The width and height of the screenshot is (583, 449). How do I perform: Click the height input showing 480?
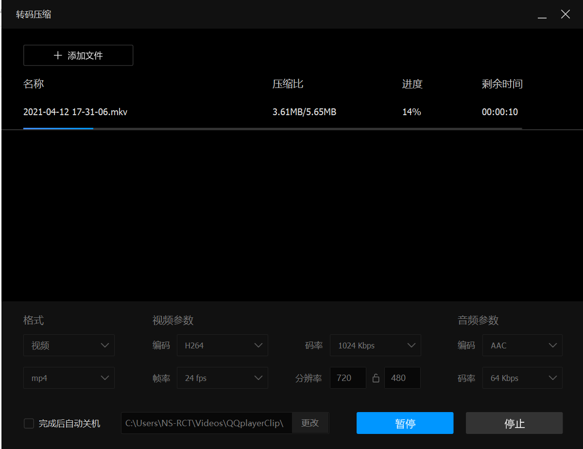pyautogui.click(x=402, y=378)
